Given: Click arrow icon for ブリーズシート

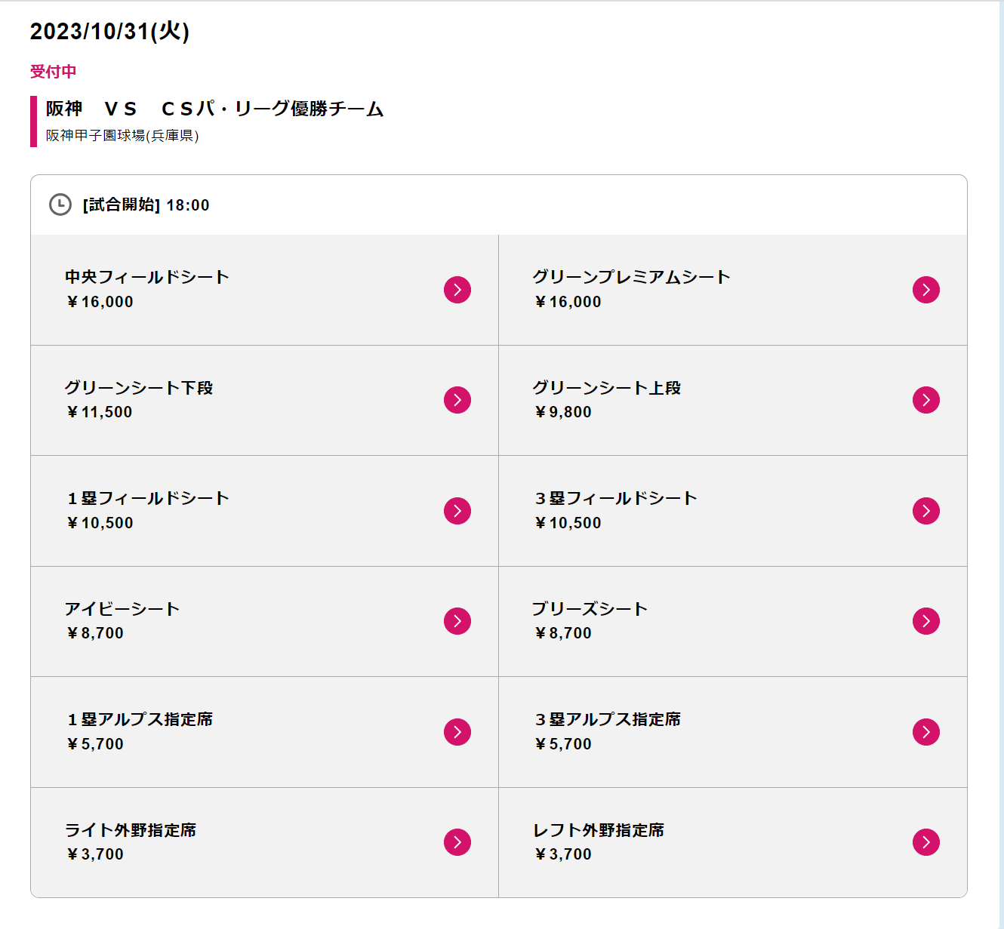Looking at the screenshot, I should (x=926, y=621).
